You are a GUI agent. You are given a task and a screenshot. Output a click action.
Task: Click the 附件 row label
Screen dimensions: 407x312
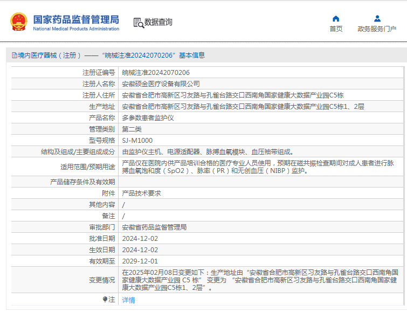(108, 193)
